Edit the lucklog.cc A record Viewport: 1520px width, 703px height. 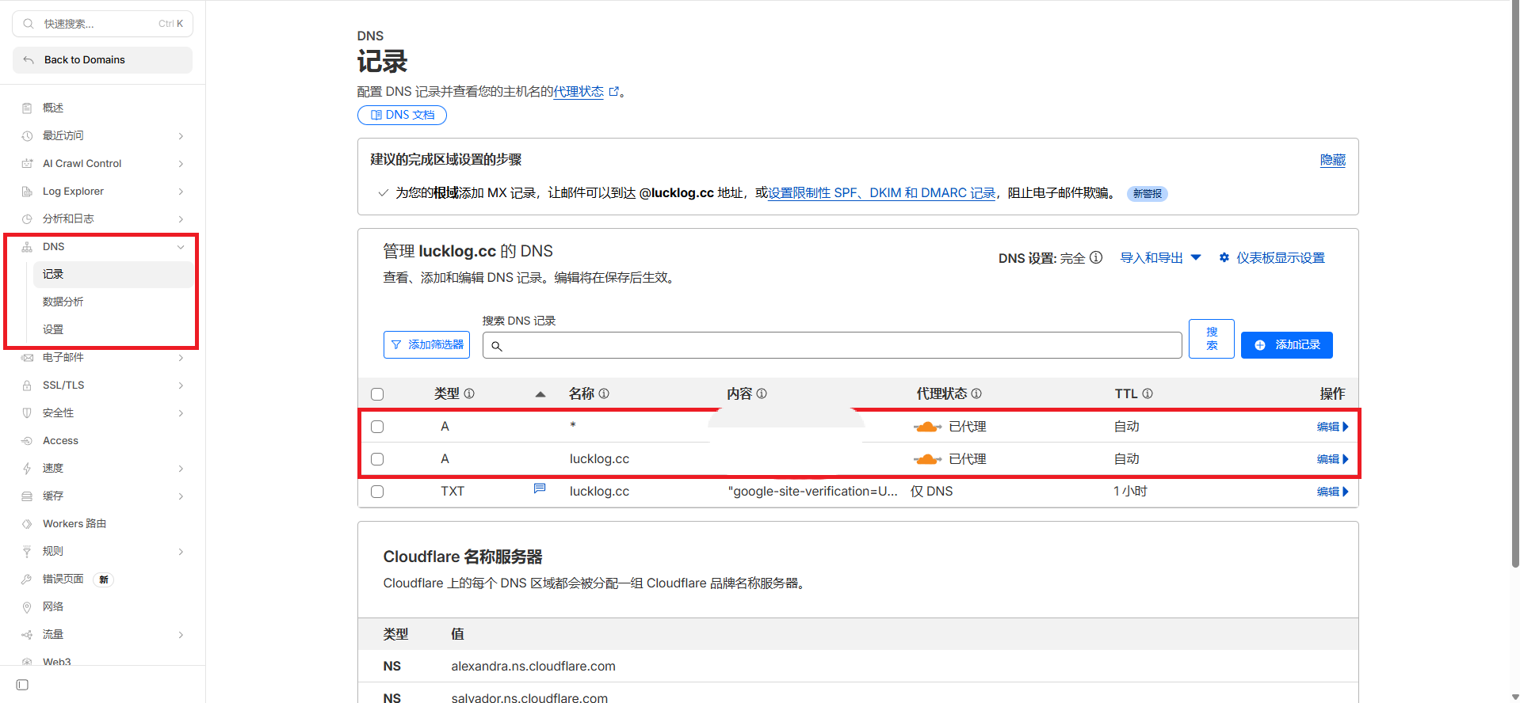point(1332,459)
